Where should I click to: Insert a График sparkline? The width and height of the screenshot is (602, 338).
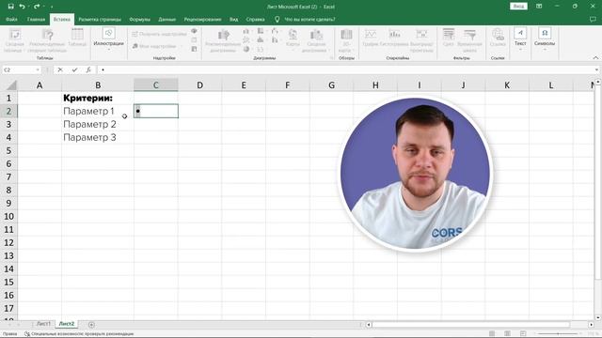click(x=371, y=38)
